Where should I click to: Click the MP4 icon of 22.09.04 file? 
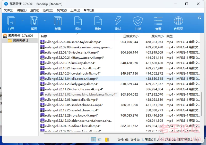click(x=42, y=42)
